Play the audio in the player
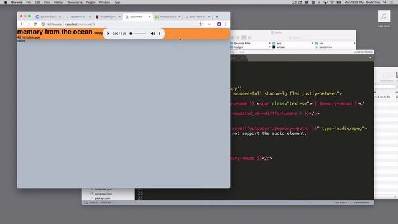Screen dimensions: 398x224 tap(108, 34)
